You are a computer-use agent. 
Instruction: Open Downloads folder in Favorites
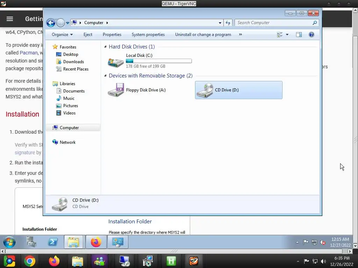tap(73, 61)
